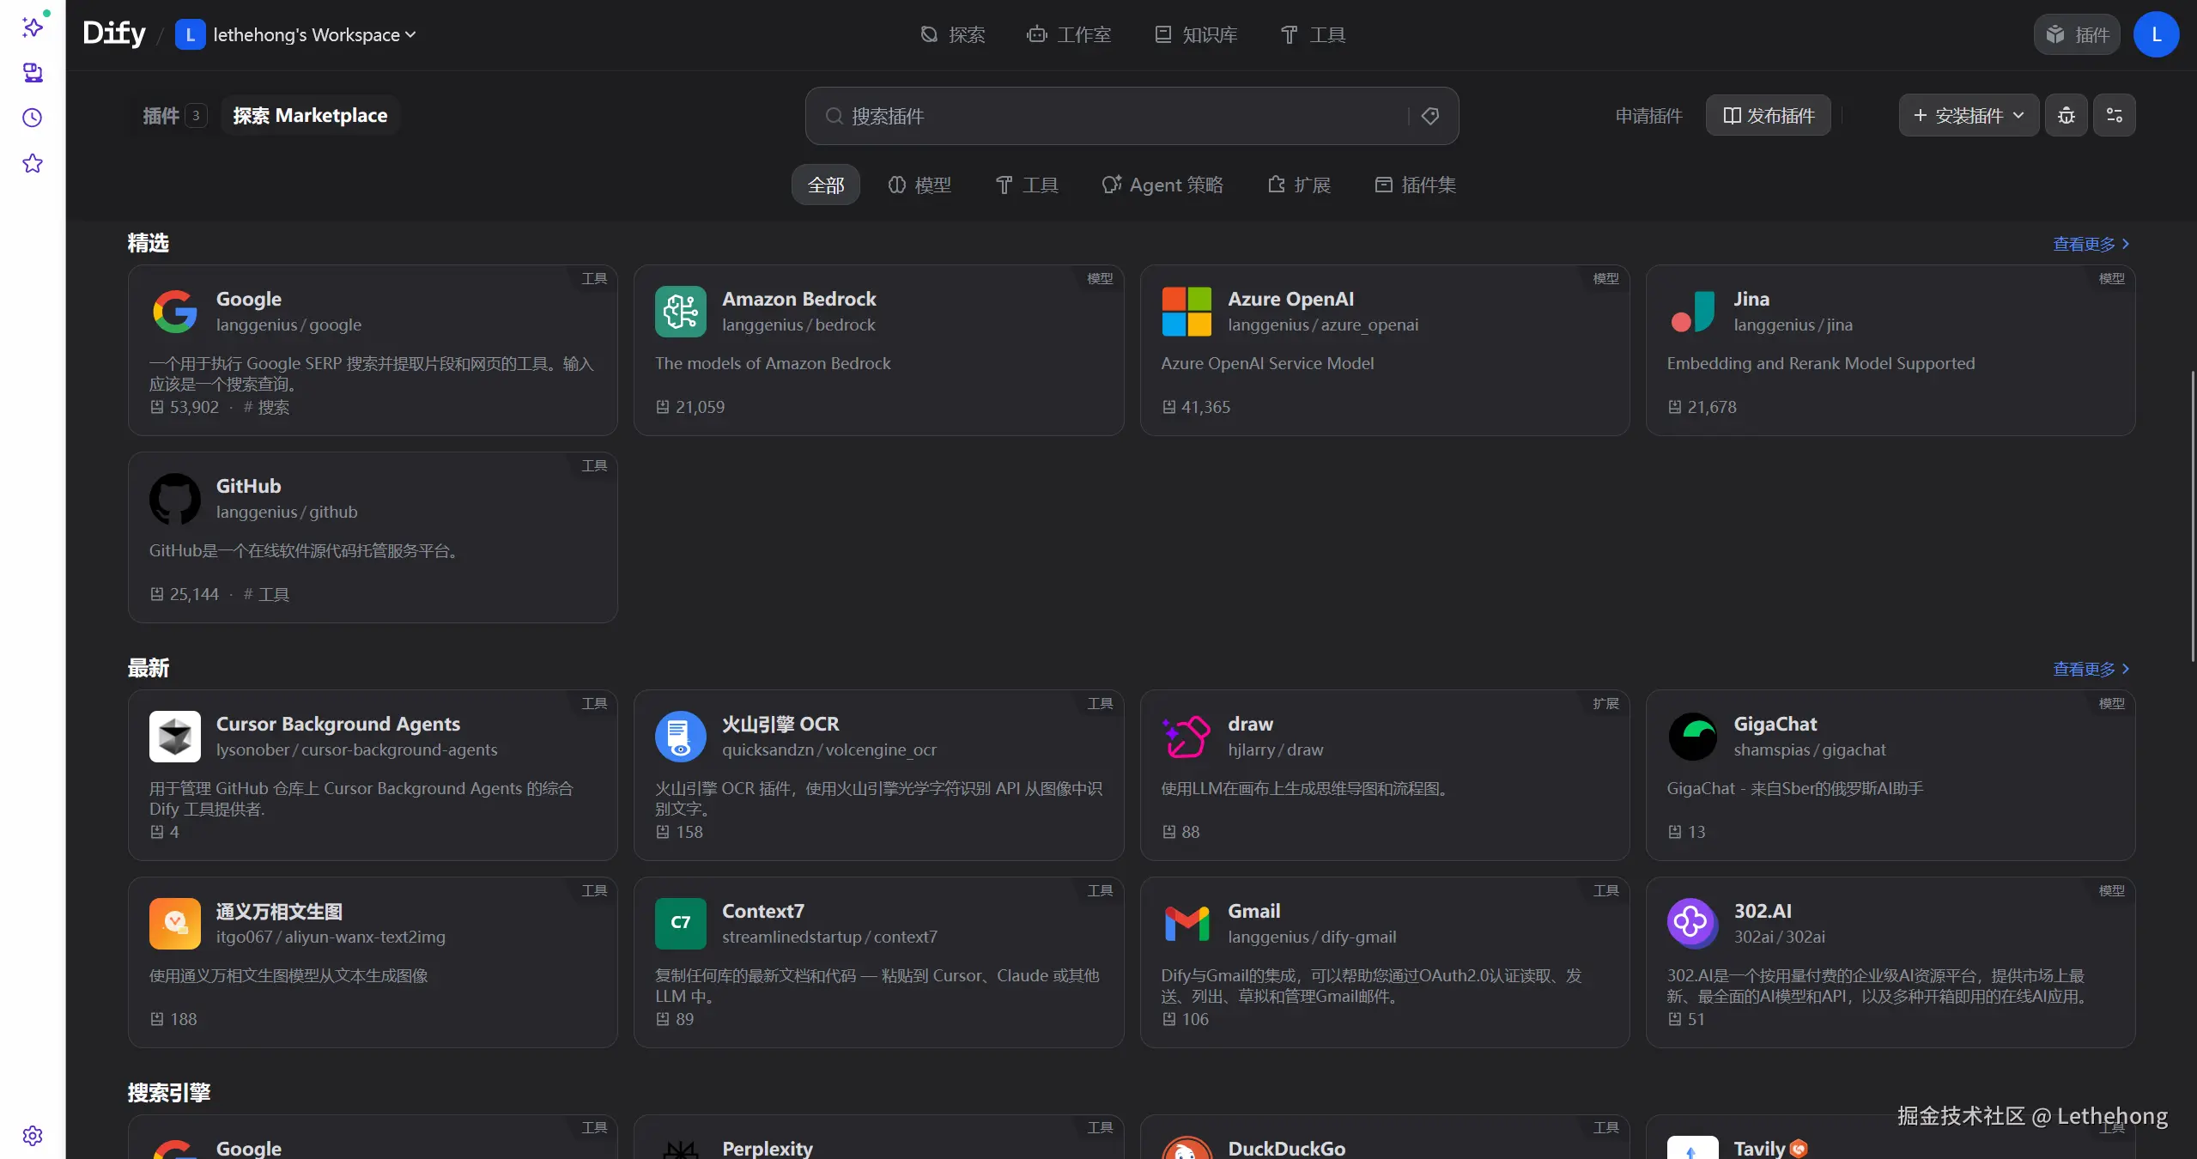2197x1159 pixels.
Task: Filter plugins by 模型 category
Action: tap(919, 185)
